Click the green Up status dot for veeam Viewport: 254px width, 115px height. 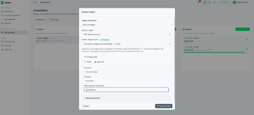coord(37,41)
